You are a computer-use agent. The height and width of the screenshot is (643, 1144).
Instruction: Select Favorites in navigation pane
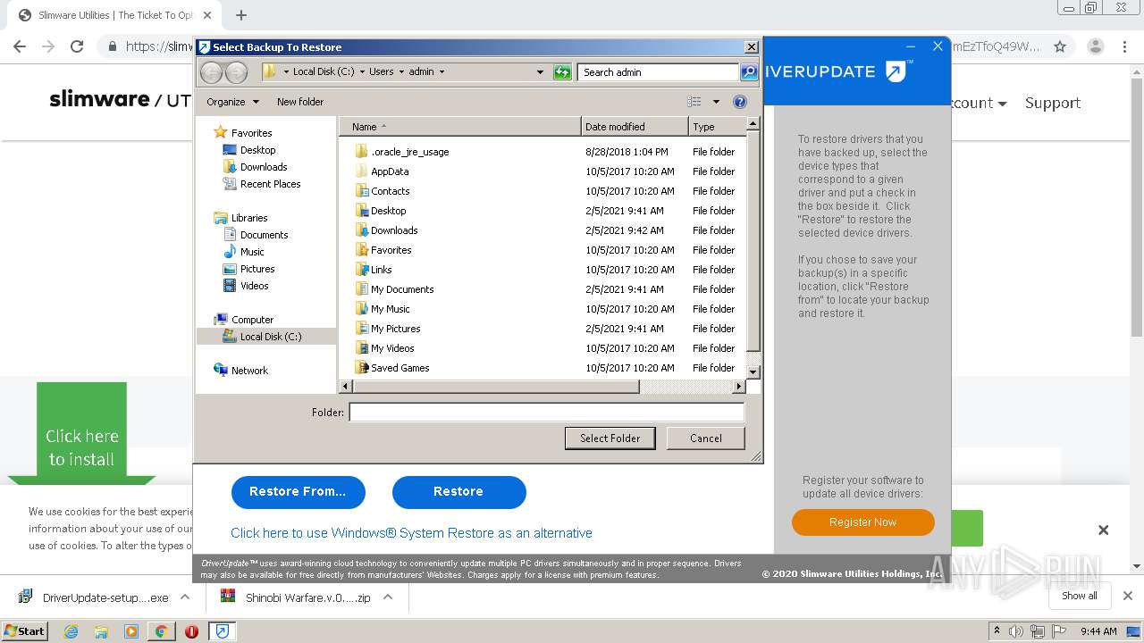coord(251,133)
